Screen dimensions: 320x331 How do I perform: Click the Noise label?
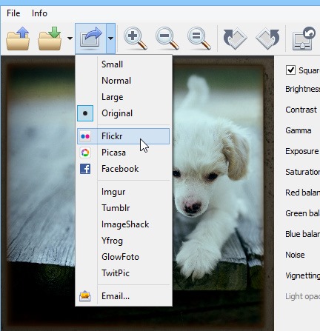point(295,255)
